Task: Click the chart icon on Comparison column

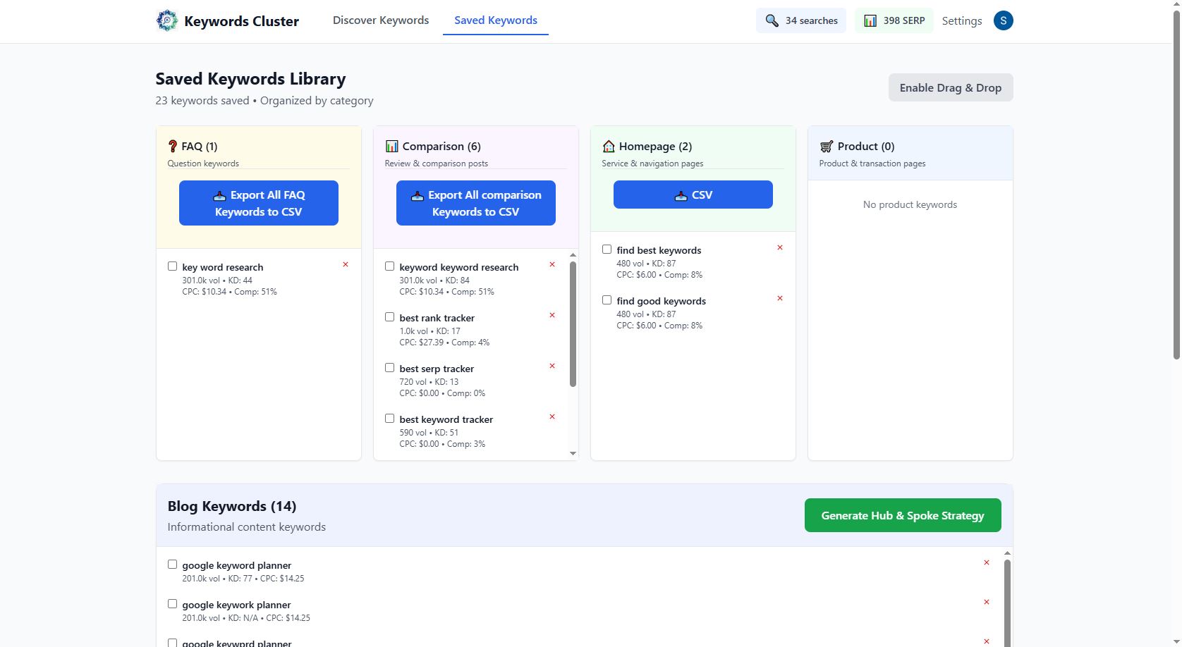Action: click(x=391, y=146)
